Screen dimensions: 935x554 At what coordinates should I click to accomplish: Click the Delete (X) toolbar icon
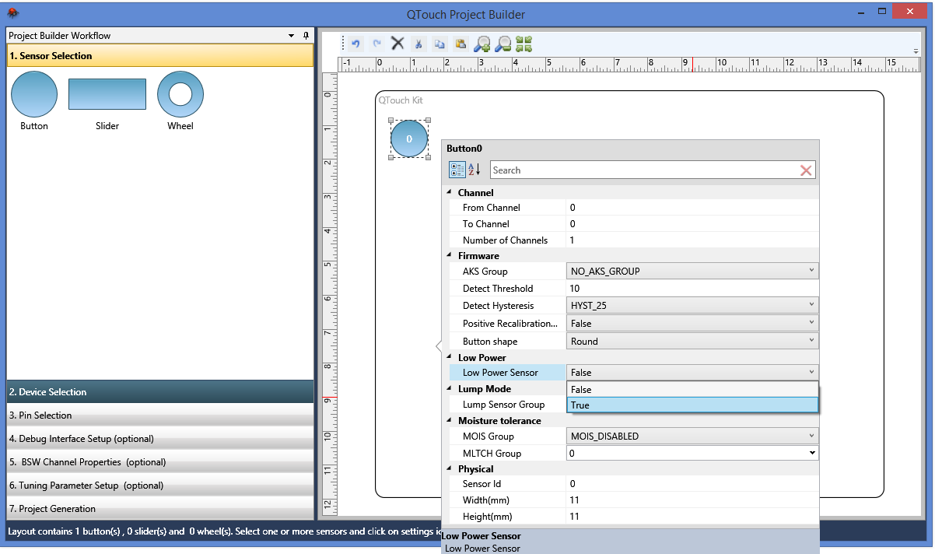click(397, 44)
